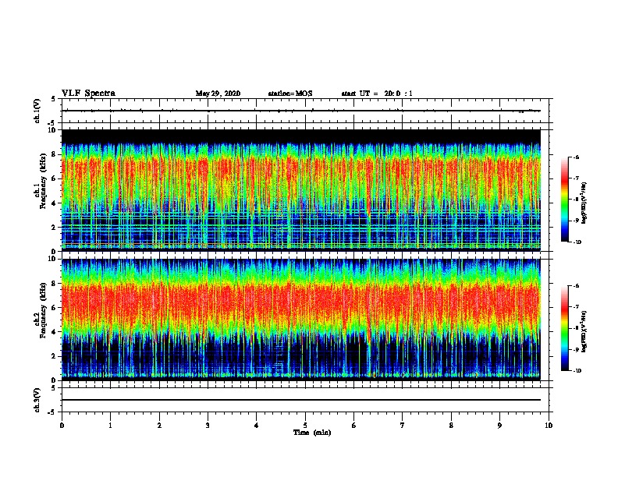Click time-axis tick label "10"
This screenshot has width=618, height=477.
coord(549,426)
